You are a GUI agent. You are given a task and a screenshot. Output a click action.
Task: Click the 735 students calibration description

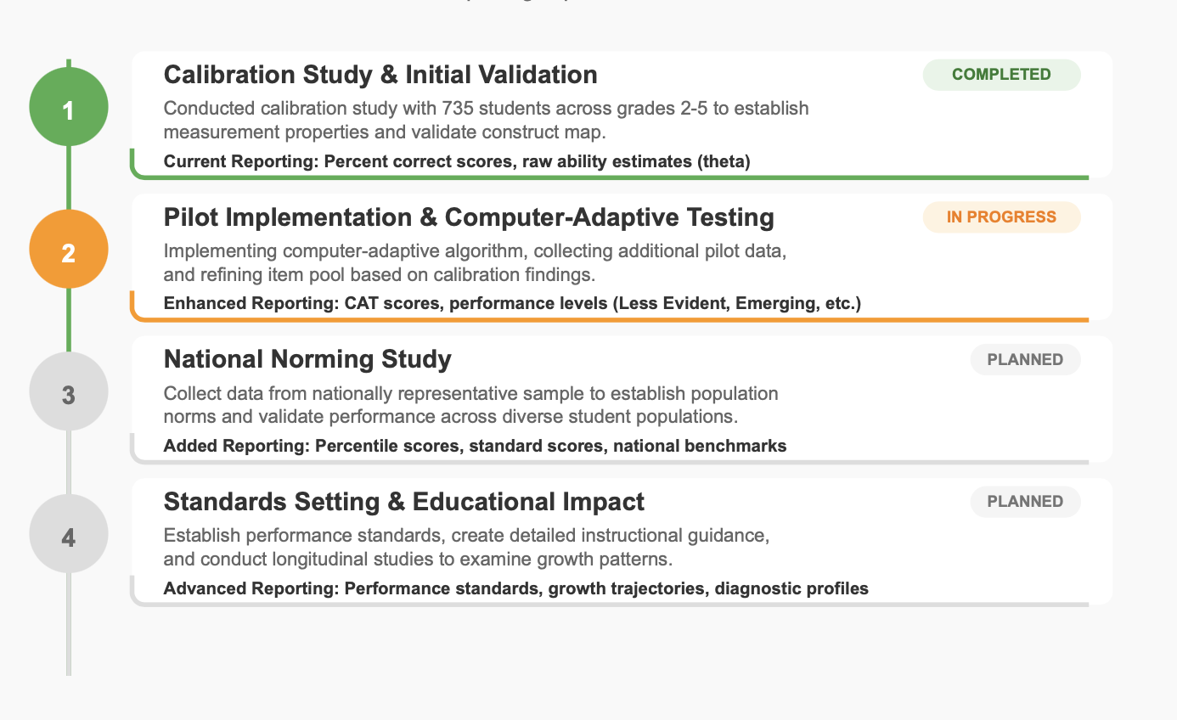(486, 120)
